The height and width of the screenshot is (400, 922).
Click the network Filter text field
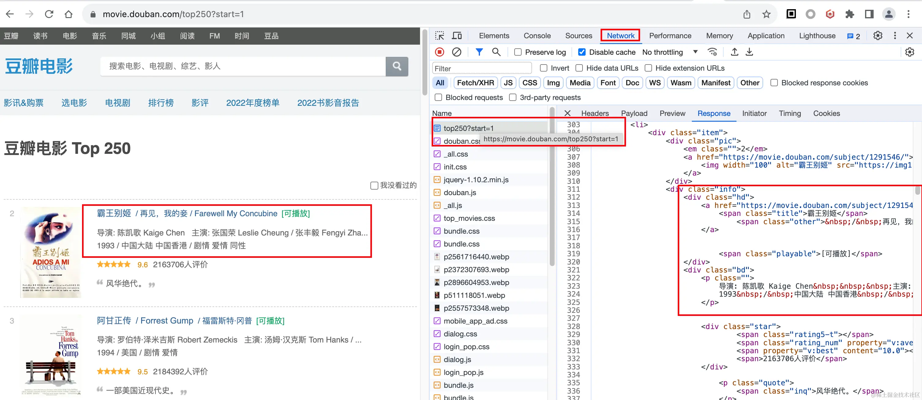[482, 68]
